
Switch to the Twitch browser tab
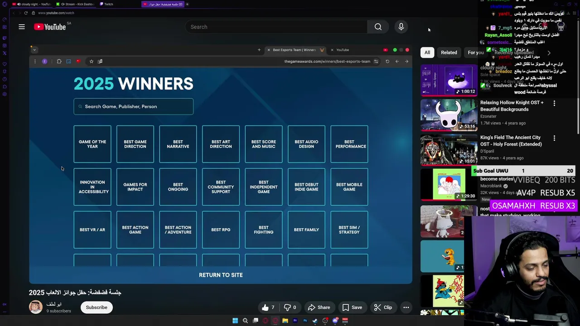119,4
